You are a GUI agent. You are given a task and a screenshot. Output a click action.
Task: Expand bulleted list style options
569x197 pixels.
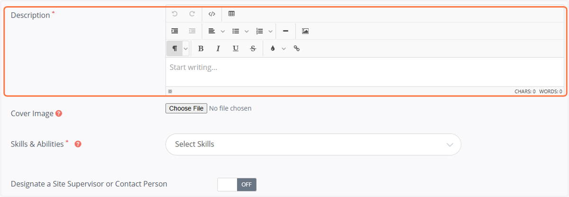click(247, 31)
